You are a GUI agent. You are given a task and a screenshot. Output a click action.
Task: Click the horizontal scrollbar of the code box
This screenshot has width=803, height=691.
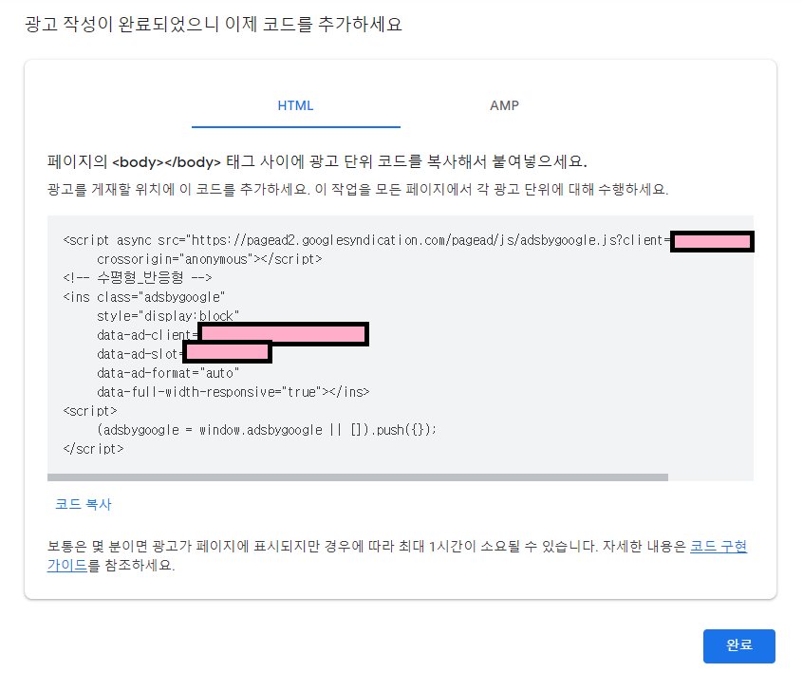358,477
